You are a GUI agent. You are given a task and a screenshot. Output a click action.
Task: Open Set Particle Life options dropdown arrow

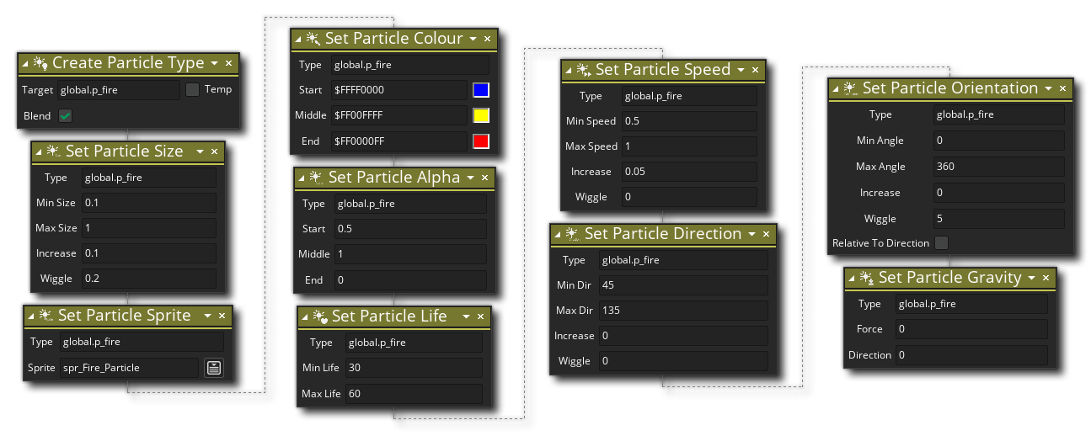466,316
